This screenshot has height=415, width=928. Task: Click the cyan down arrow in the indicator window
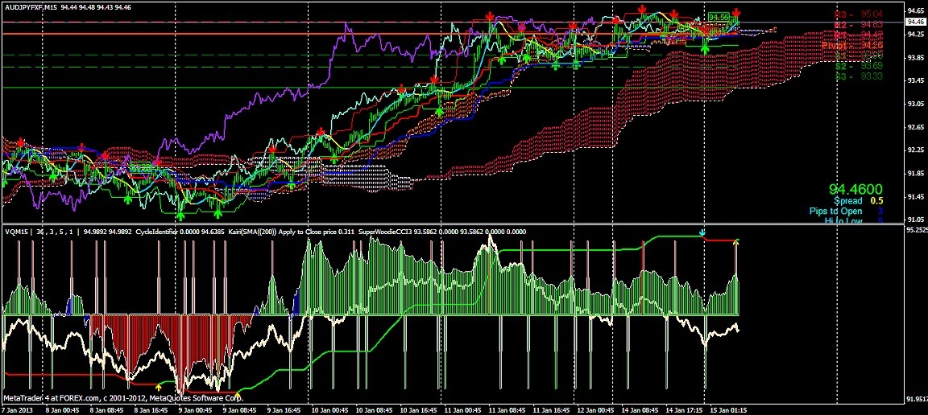tap(702, 232)
